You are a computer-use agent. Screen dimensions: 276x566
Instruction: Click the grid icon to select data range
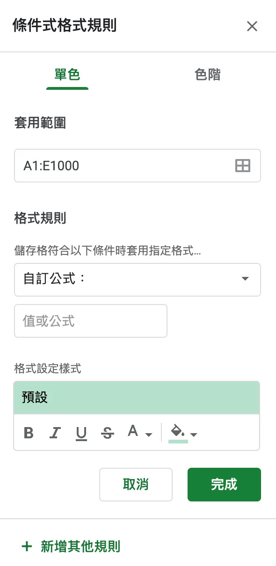[x=242, y=166]
